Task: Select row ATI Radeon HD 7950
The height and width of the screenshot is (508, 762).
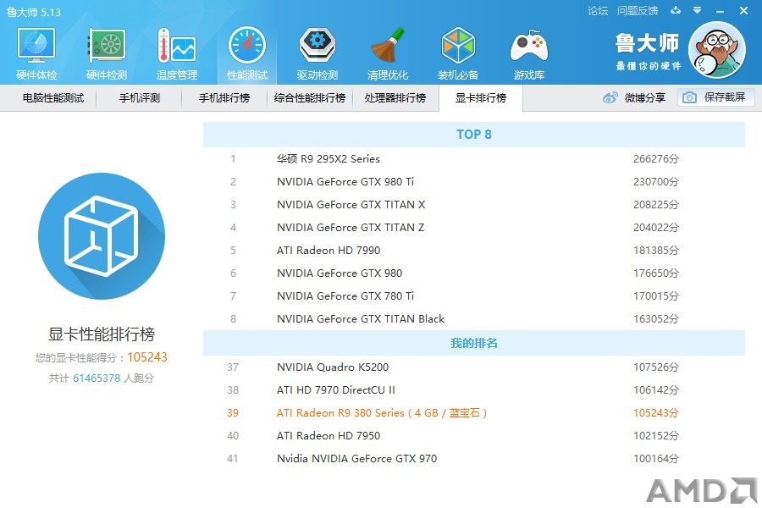Action: tap(474, 435)
